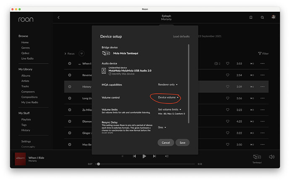Open Live Radio in the sidebar
290x181 pixels.
[27, 58]
